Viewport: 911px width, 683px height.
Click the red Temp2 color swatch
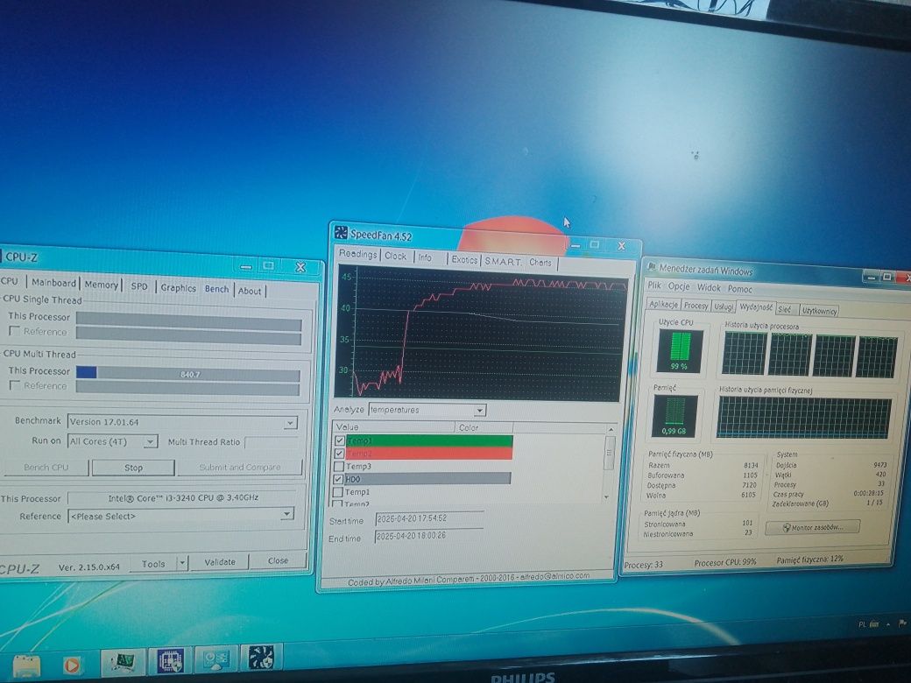coord(428,453)
